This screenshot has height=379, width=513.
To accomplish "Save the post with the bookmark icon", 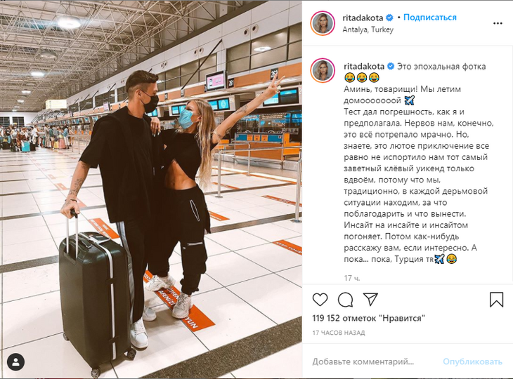I will point(496,299).
